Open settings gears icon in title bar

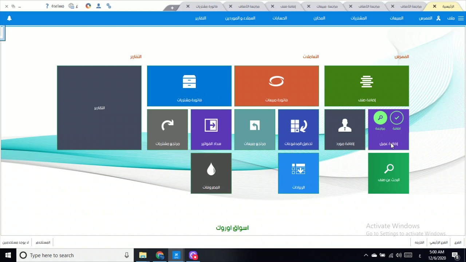108,6
